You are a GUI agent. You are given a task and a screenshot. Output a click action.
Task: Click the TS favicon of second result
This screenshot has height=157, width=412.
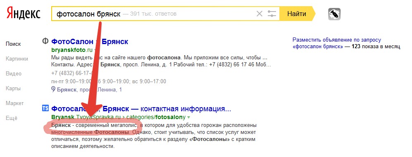tap(45, 108)
